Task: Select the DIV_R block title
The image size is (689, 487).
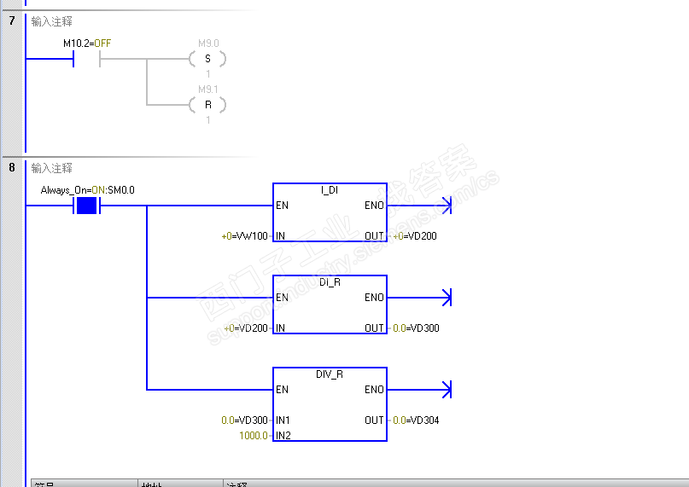Action: (330, 374)
